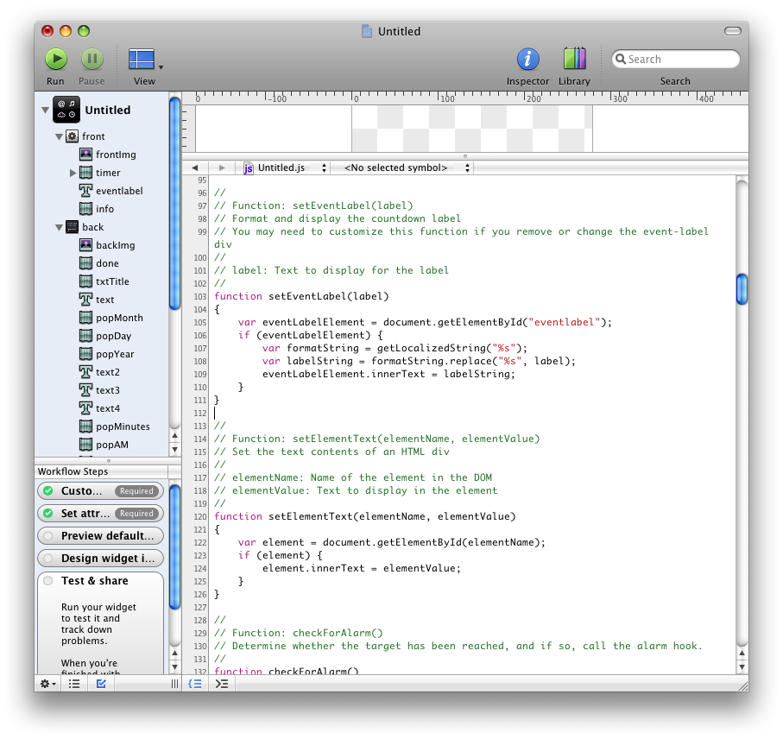Select the popAM popup element
The width and height of the screenshot is (783, 739).
[104, 445]
